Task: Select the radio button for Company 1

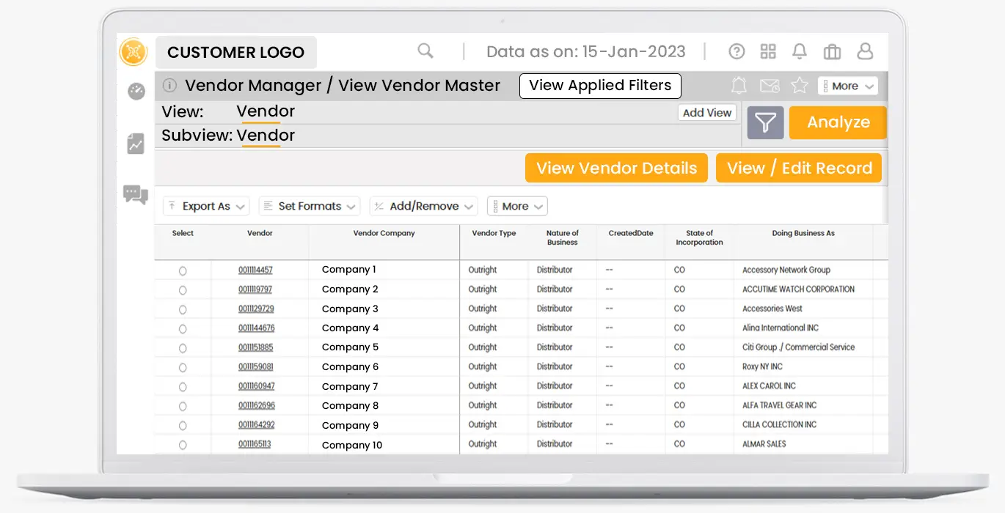Action: coord(183,271)
